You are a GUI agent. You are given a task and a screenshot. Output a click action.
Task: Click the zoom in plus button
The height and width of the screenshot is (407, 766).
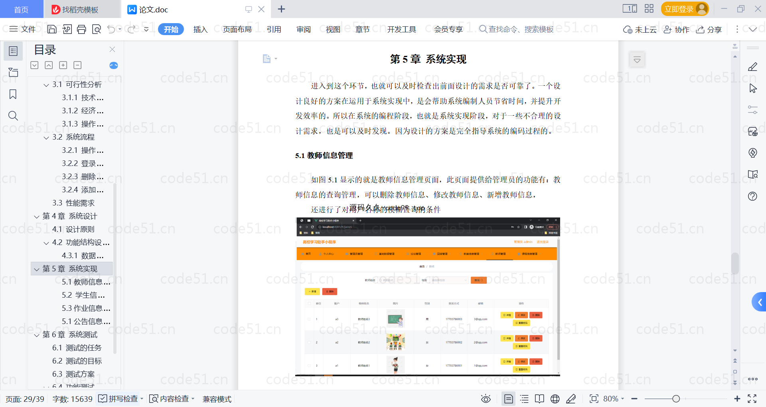click(737, 399)
